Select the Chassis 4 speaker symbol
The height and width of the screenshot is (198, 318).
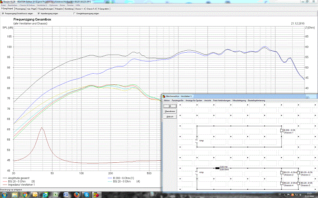coord(281,184)
